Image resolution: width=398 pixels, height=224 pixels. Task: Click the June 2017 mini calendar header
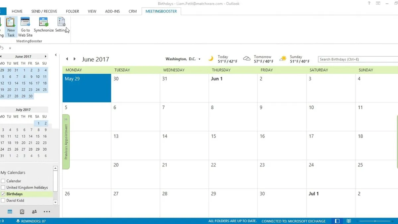[23, 56]
